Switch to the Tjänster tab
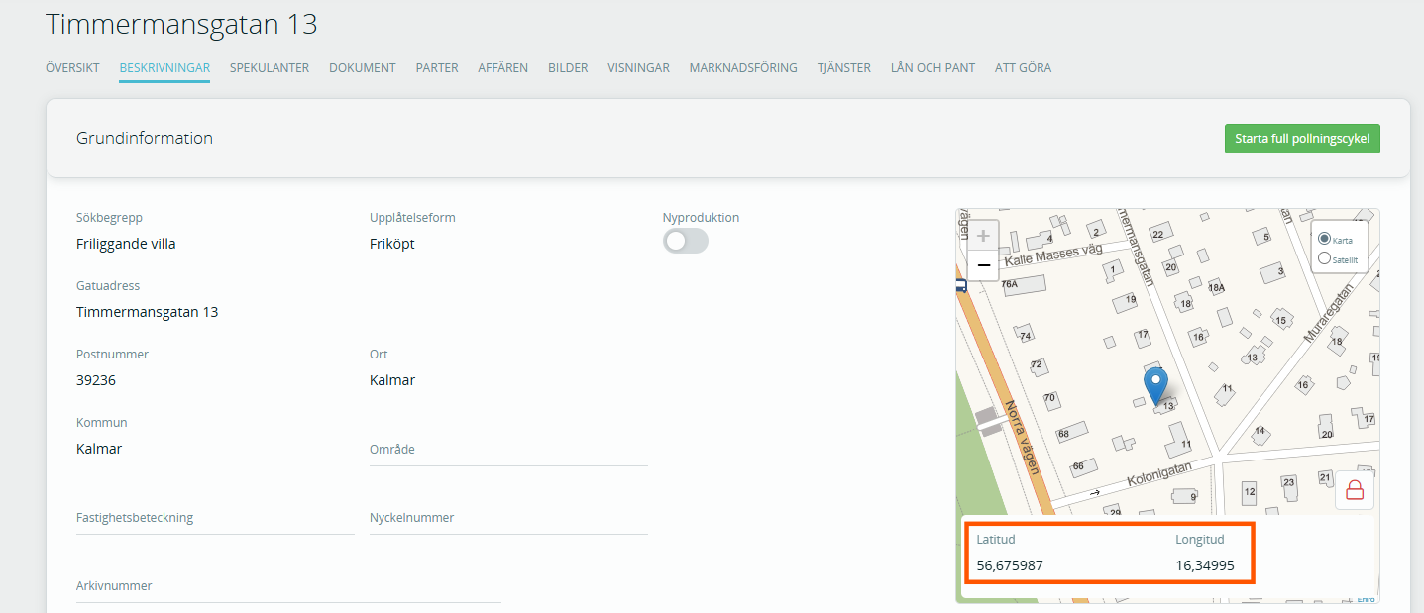The height and width of the screenshot is (613, 1424). tap(844, 68)
